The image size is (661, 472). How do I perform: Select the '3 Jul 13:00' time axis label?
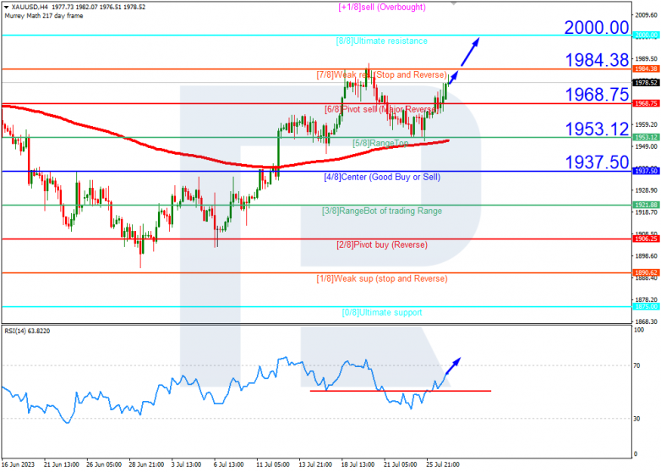tap(188, 464)
